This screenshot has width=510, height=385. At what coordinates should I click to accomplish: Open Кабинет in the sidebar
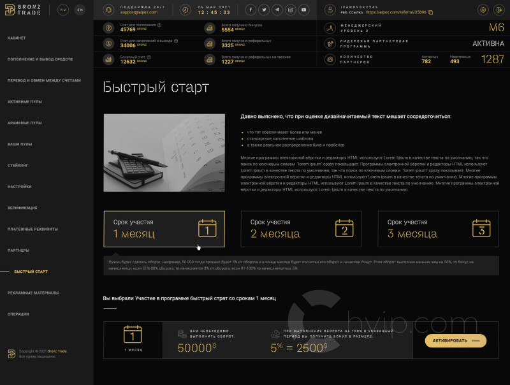pos(17,38)
